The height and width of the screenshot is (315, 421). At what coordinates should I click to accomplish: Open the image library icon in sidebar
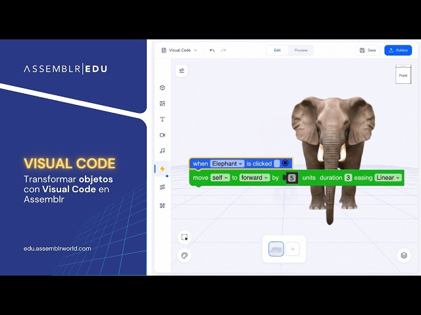162,104
